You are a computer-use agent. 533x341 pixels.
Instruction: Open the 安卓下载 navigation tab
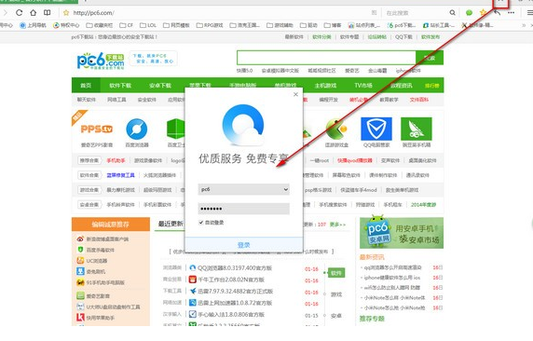pos(160,86)
